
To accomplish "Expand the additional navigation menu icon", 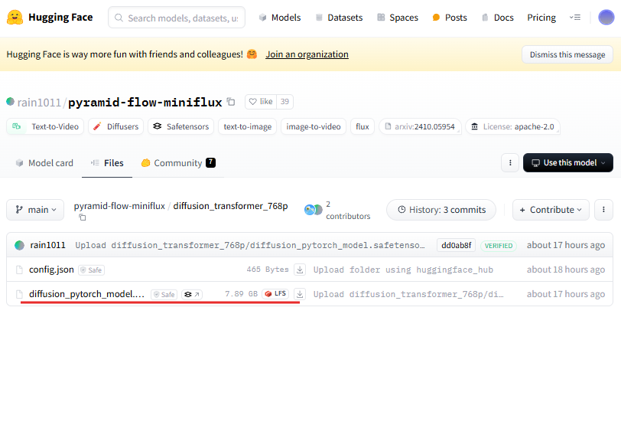I will point(574,18).
